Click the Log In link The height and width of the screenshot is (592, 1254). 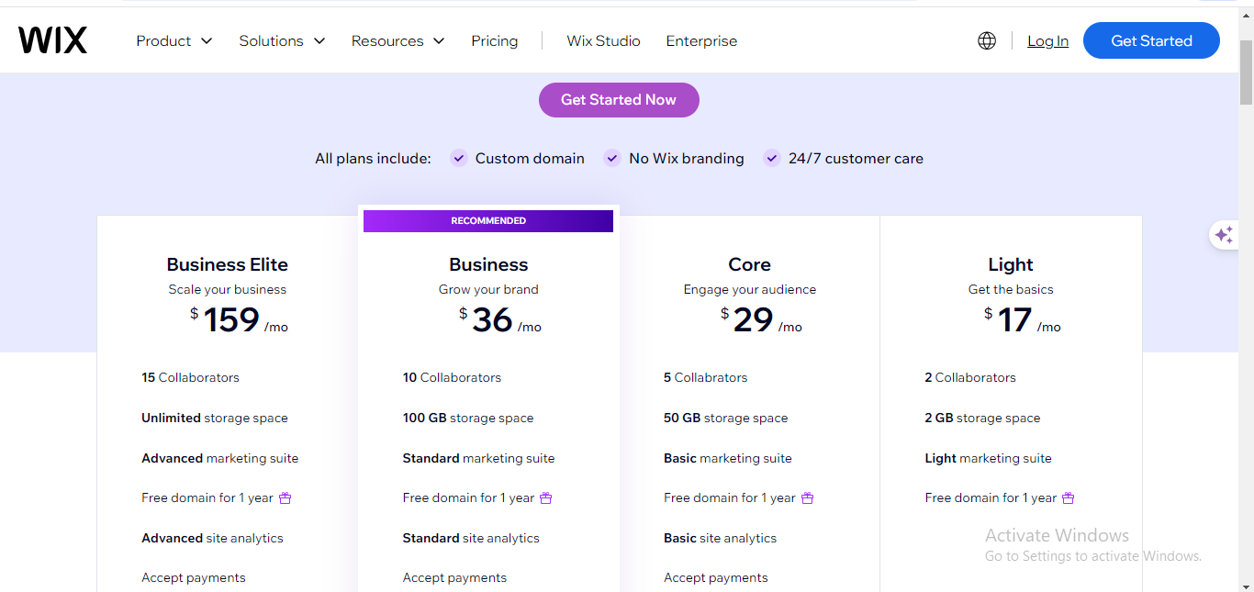(1047, 40)
